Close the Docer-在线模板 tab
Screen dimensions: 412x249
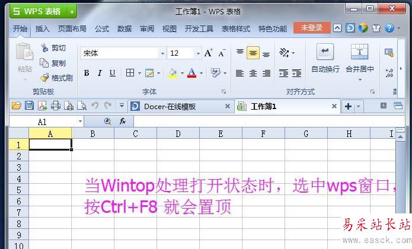[228, 106]
